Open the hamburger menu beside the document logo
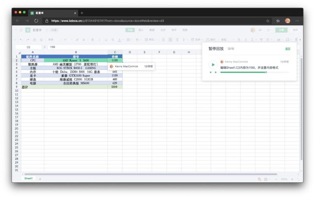315x198 pixels. (21, 30)
